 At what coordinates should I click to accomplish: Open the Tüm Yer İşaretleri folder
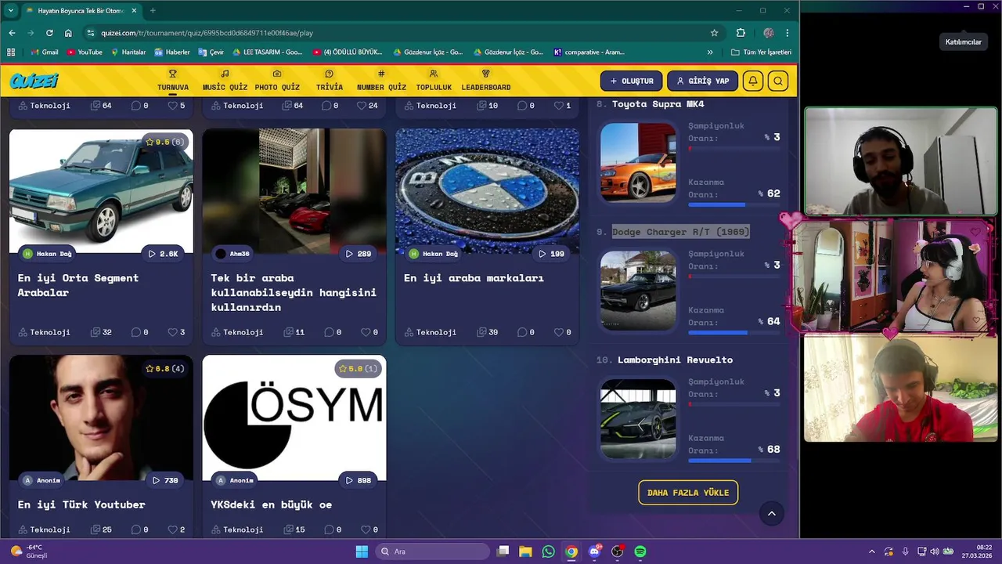click(761, 52)
